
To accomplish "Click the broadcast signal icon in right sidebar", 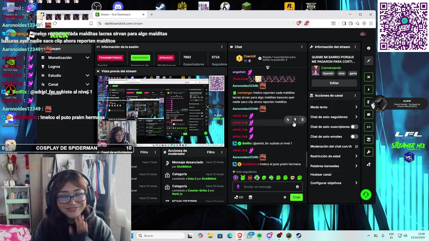I will tap(369, 127).
